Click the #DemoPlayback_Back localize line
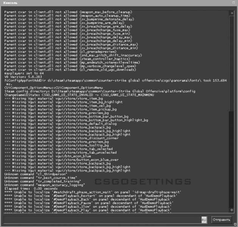The width and height of the screenshot is (238, 227). pos(88,199)
